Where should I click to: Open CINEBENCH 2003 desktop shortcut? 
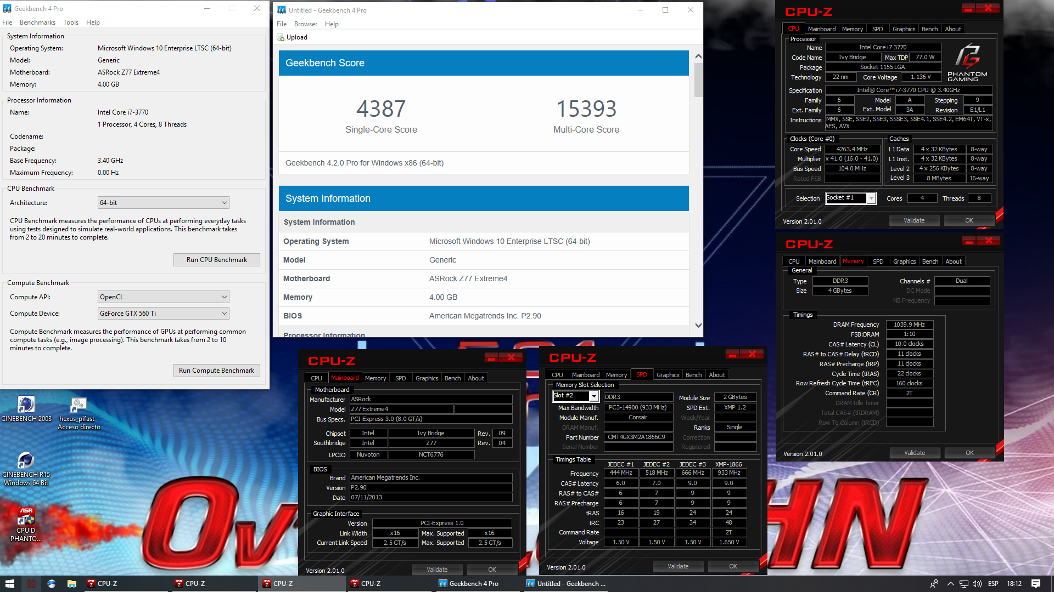(x=26, y=409)
